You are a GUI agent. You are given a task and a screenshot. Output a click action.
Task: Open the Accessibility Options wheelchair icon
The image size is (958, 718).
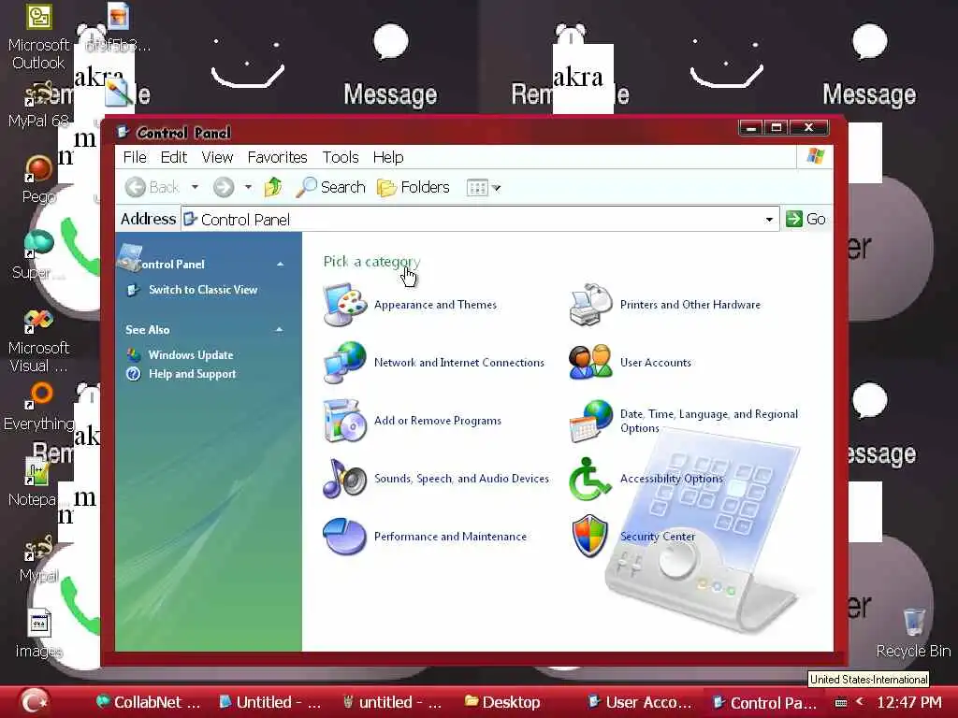point(589,478)
